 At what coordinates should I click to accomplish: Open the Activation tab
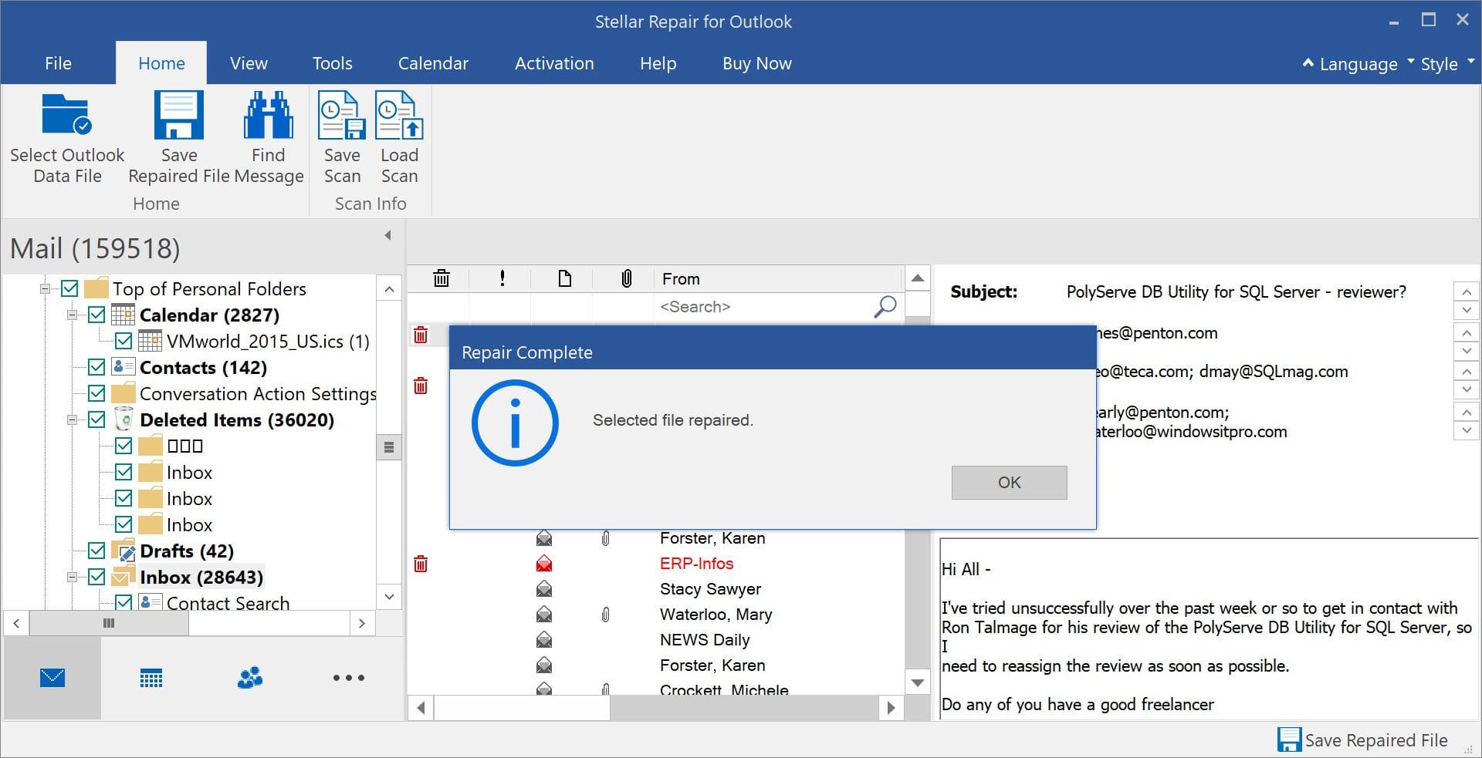click(554, 63)
